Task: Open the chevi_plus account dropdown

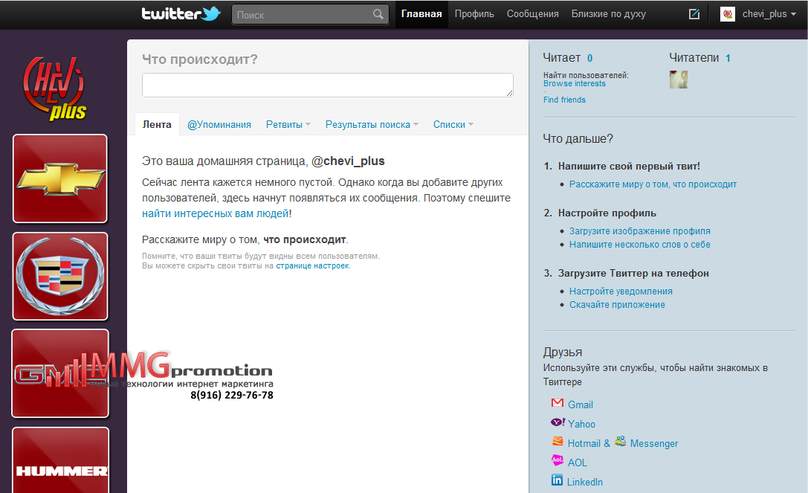Action: tap(769, 14)
